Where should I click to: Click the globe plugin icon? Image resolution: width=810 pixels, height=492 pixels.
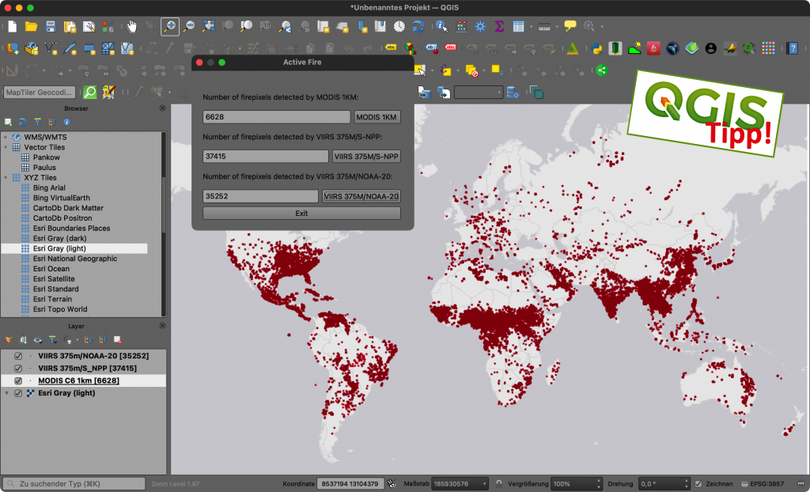672,48
